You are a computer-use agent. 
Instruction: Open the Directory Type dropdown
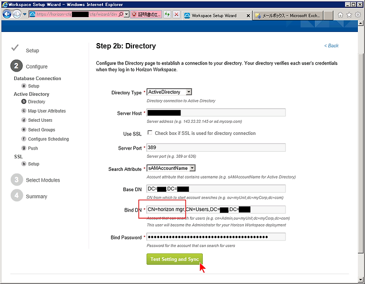[x=169, y=92]
